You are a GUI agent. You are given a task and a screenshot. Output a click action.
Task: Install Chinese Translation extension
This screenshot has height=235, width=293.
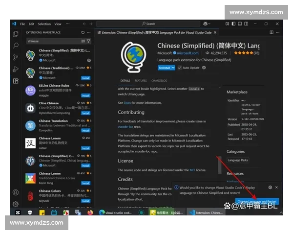(86, 130)
